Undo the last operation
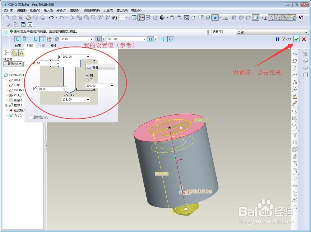This screenshot has height=232, width=311. pos(51,17)
